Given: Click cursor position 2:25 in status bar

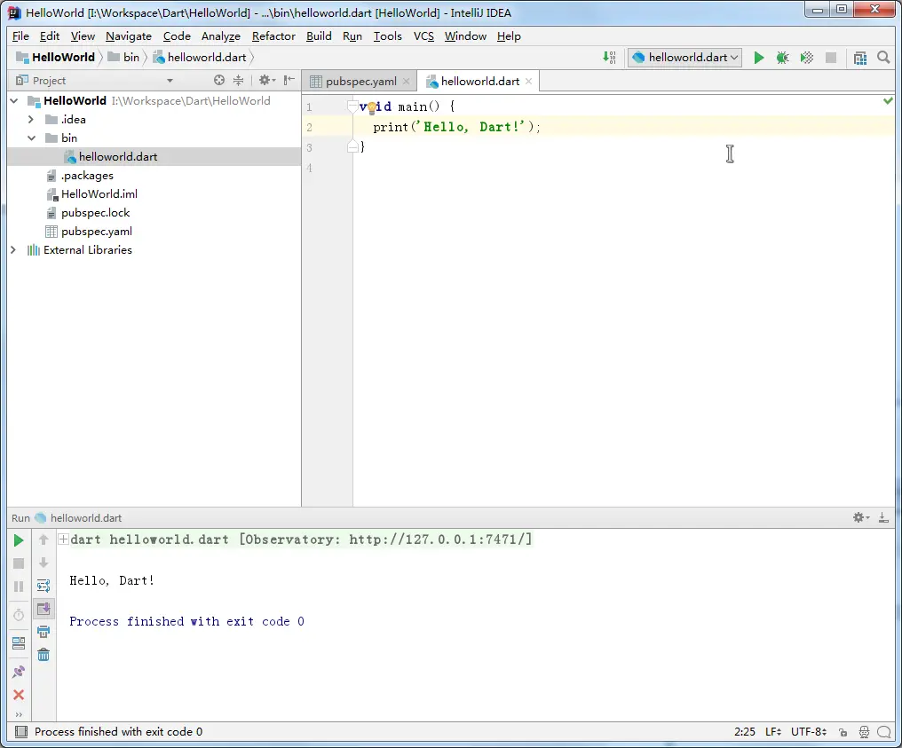Looking at the screenshot, I should pyautogui.click(x=744, y=732).
